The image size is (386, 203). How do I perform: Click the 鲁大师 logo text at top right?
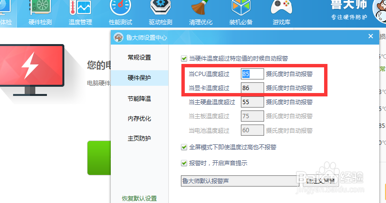(x=349, y=5)
